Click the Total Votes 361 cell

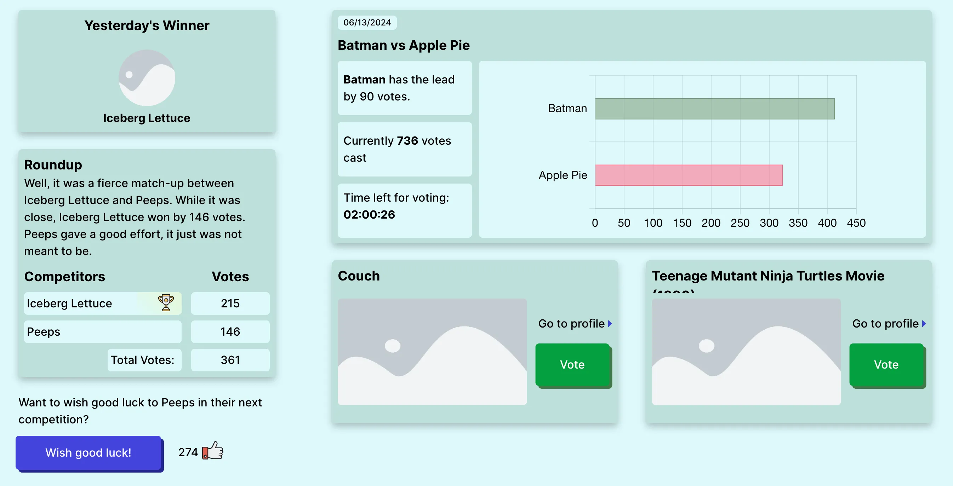230,360
